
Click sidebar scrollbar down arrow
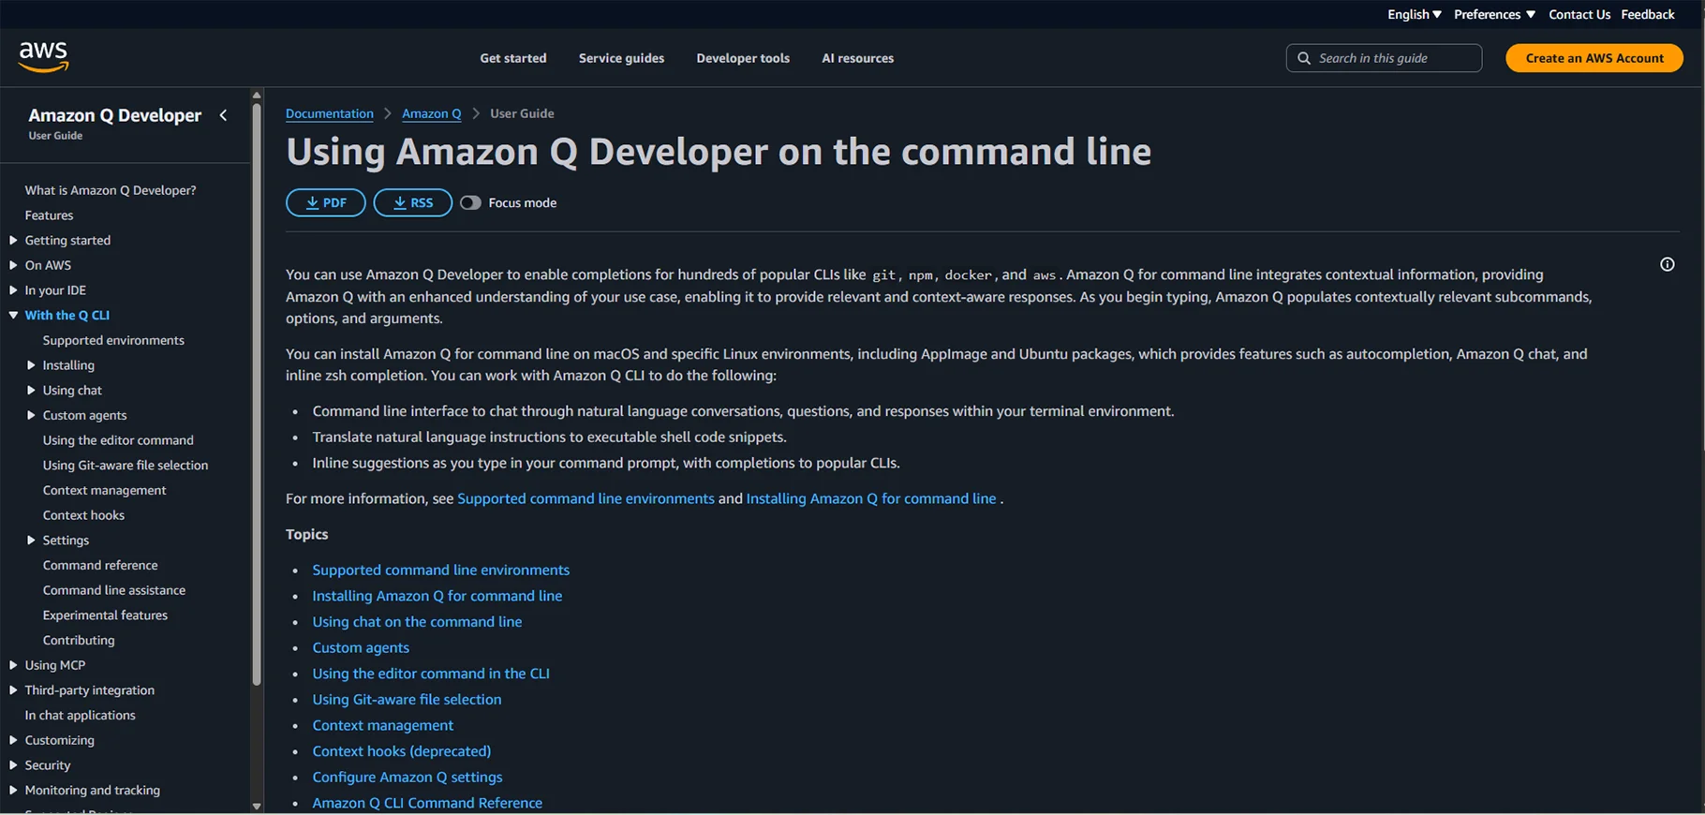(257, 806)
